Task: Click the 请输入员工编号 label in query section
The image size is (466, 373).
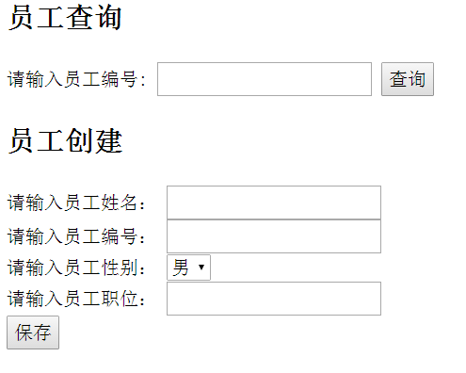Action: [76, 79]
